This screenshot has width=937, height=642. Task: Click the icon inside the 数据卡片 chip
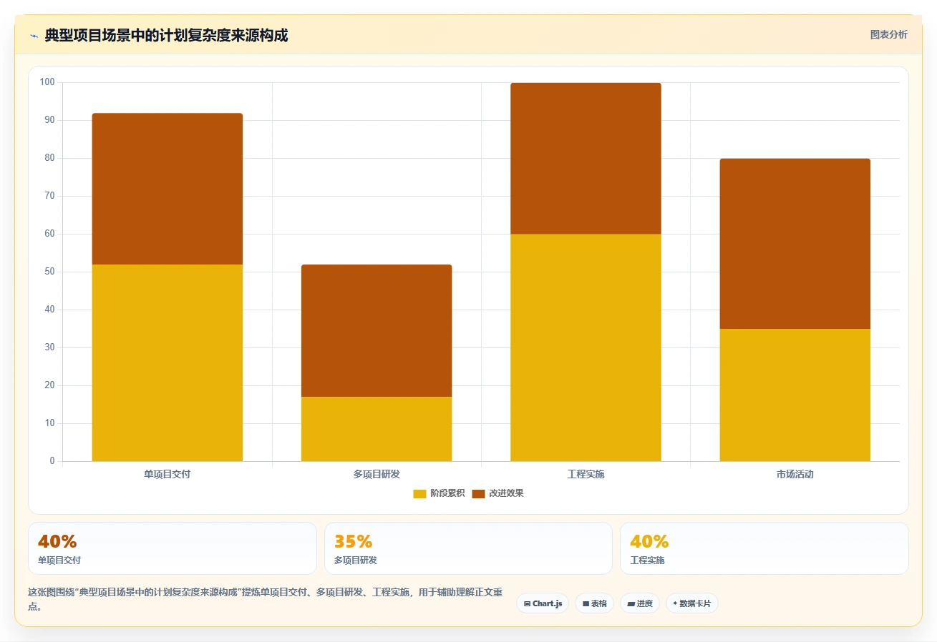tap(675, 604)
